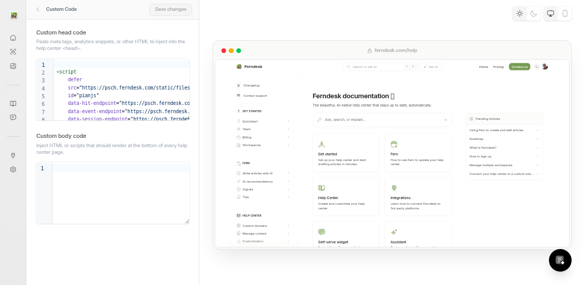Click the green Contact us button
Image resolution: width=585 pixels, height=285 pixels.
519,67
